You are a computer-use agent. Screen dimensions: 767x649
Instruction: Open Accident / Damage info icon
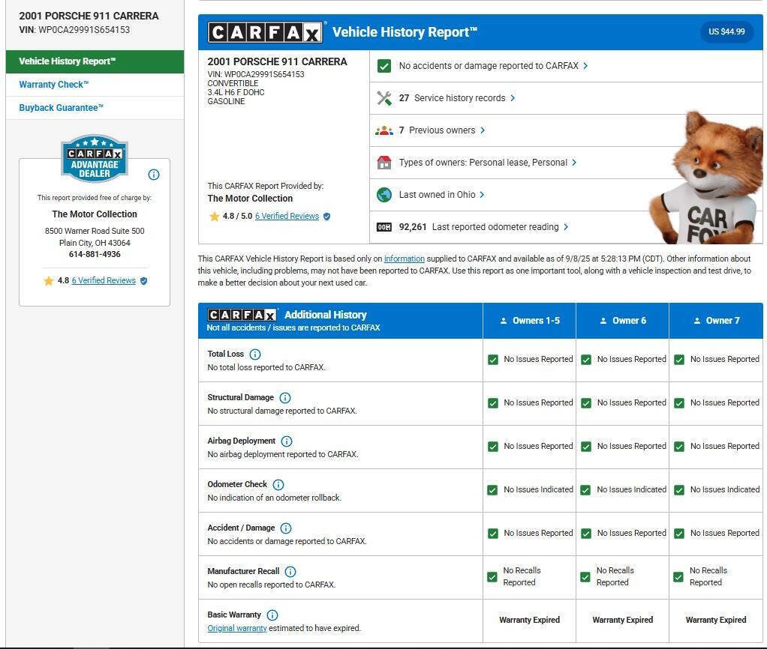point(286,528)
